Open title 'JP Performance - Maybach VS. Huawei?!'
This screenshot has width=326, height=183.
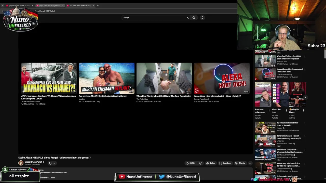49,97
